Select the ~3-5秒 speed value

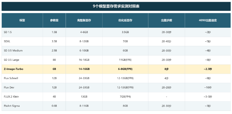click(x=208, y=97)
